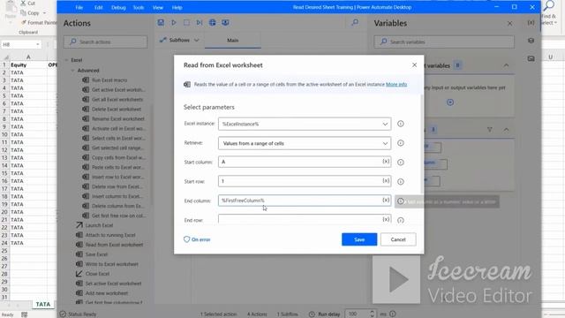
Task: Insert a variable into End row field
Action: (386, 219)
